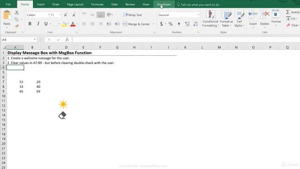Click the sun icon on the worksheet

pyautogui.click(x=63, y=104)
